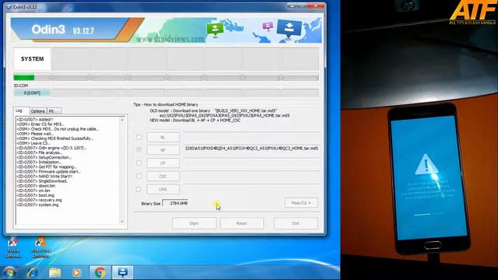Click the empty BL file path field

(251, 136)
